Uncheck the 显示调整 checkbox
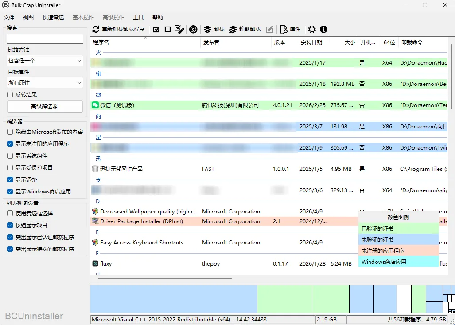This screenshot has height=325, width=455. pos(10,179)
